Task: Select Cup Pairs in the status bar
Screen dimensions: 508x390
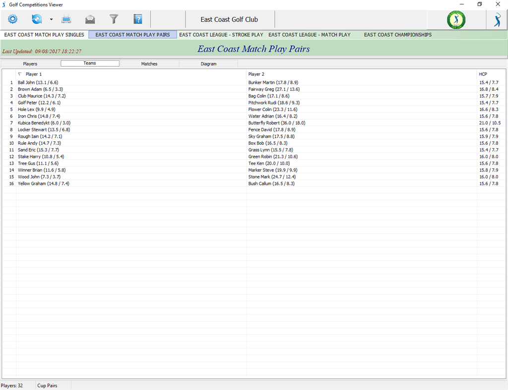Action: 48,385
